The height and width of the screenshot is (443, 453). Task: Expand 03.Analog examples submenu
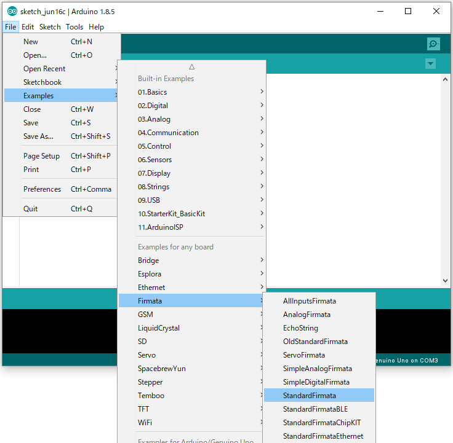(192, 119)
